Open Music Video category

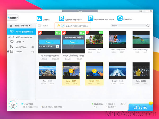[x=21, y=47]
